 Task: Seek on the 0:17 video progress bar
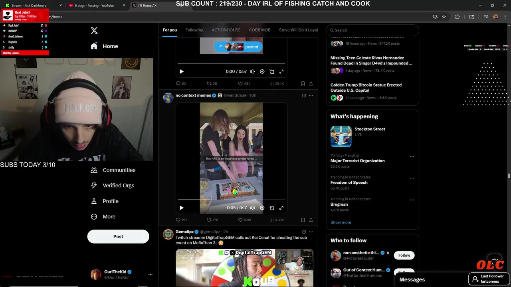point(232,200)
